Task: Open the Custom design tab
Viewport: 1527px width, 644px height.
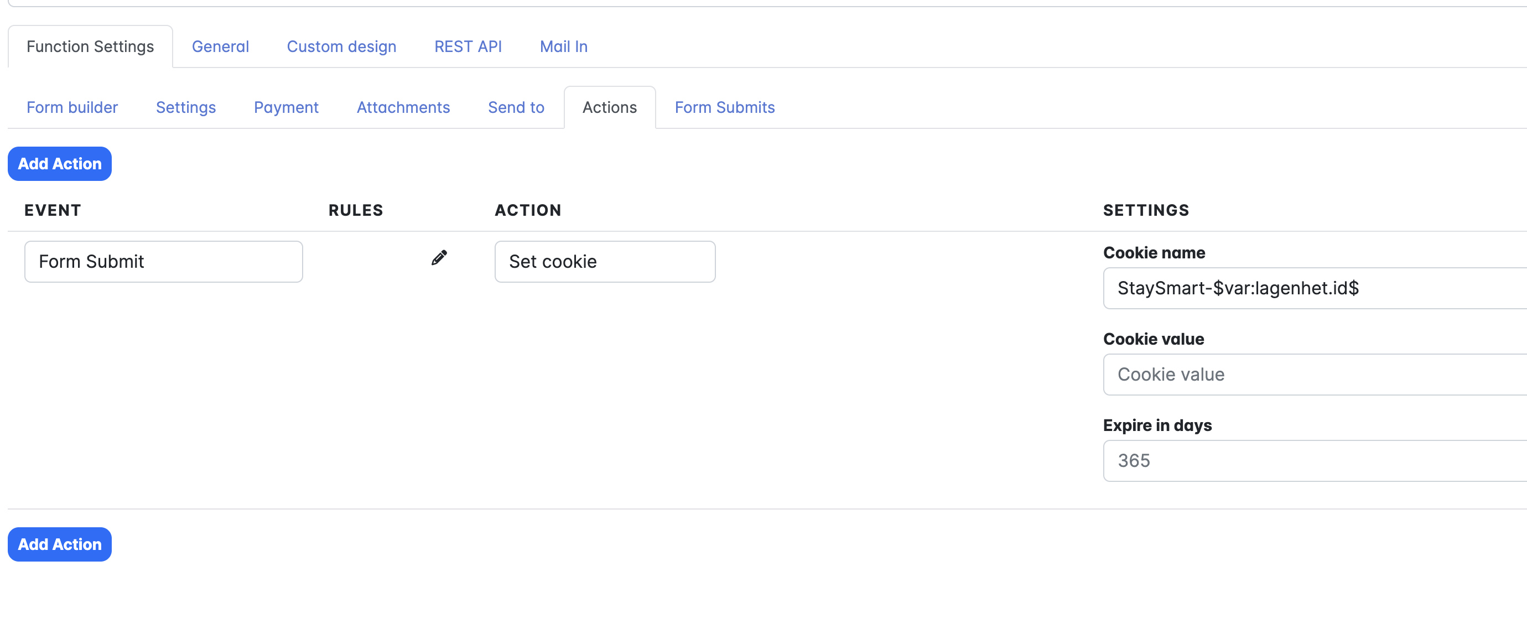Action: pos(341,47)
